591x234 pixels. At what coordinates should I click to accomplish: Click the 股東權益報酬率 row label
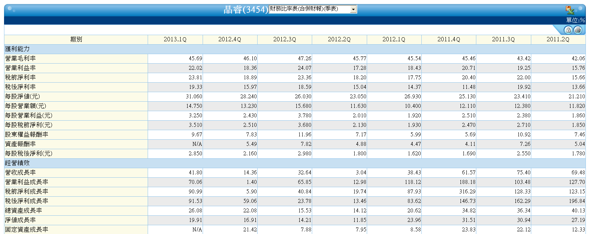26,135
